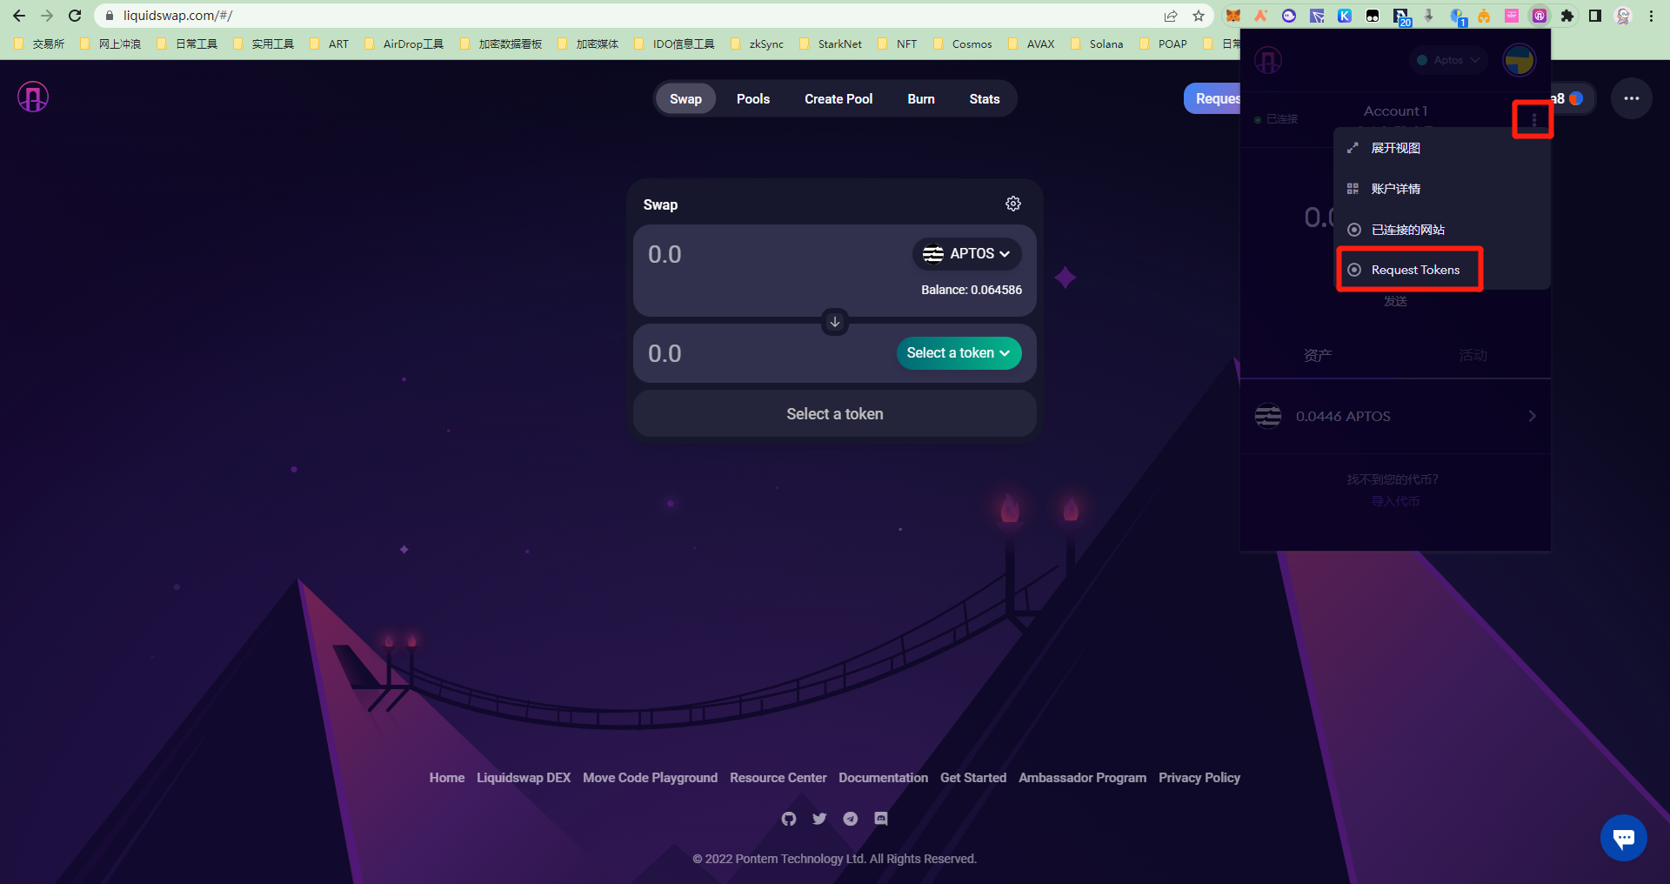Select 已连接的网站 in wallet menu
This screenshot has height=884, width=1670.
pyautogui.click(x=1442, y=230)
